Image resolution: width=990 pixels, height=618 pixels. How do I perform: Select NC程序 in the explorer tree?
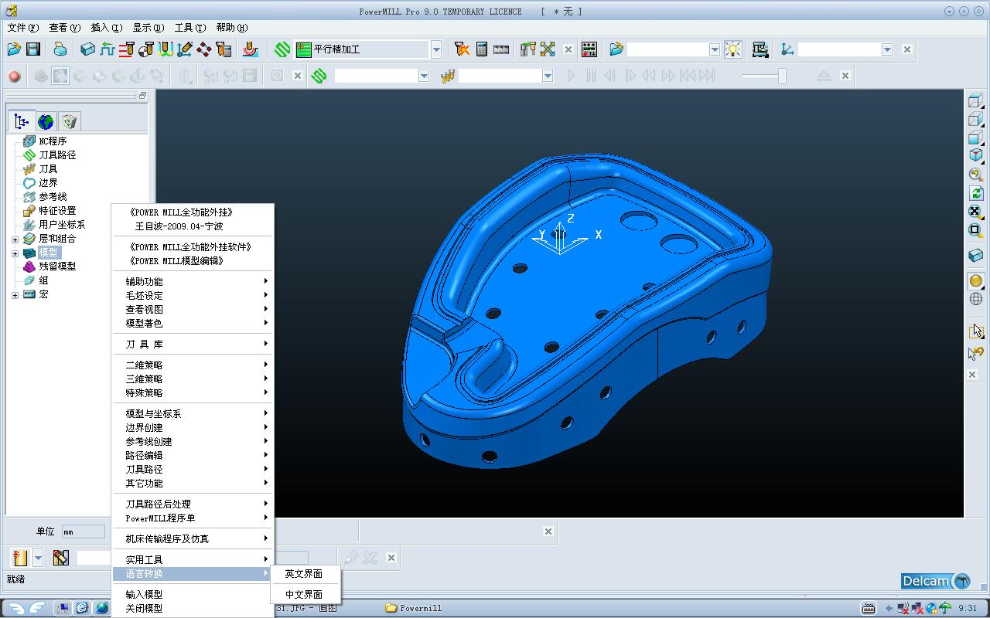53,141
